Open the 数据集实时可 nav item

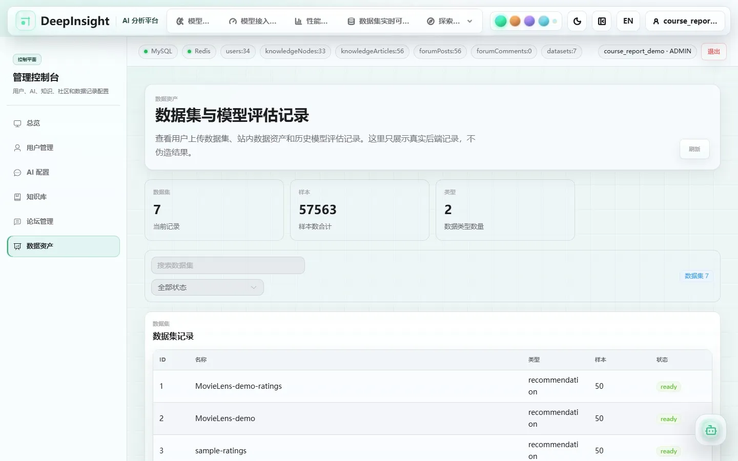(x=379, y=21)
